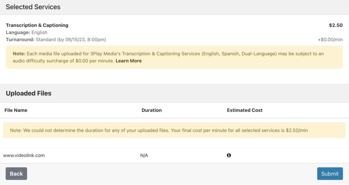Viewport: 349px width, 185px height.
Task: Click the Estimated Cost column header
Action: pyautogui.click(x=245, y=110)
